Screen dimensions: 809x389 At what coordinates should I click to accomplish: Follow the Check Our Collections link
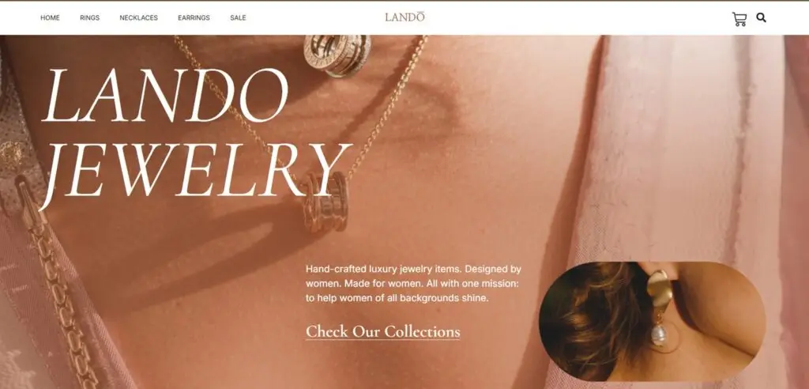pos(383,331)
